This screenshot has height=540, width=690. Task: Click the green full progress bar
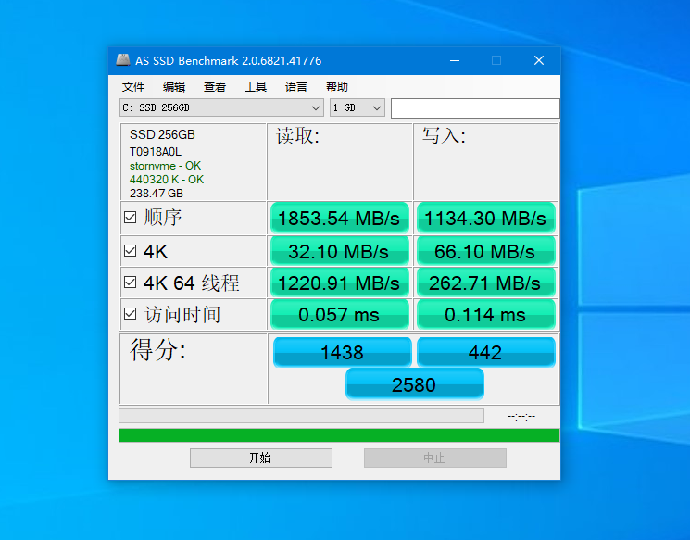[x=339, y=435]
